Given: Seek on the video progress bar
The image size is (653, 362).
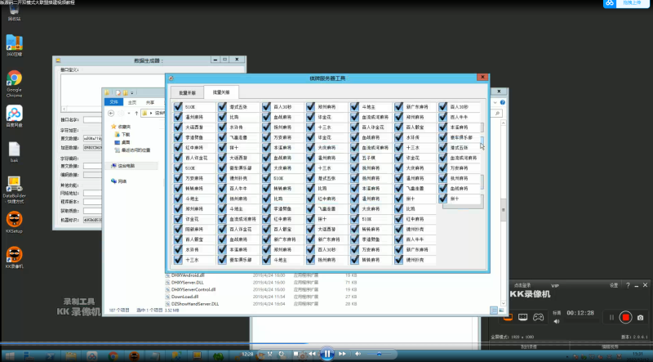Looking at the screenshot, I should [326, 344].
